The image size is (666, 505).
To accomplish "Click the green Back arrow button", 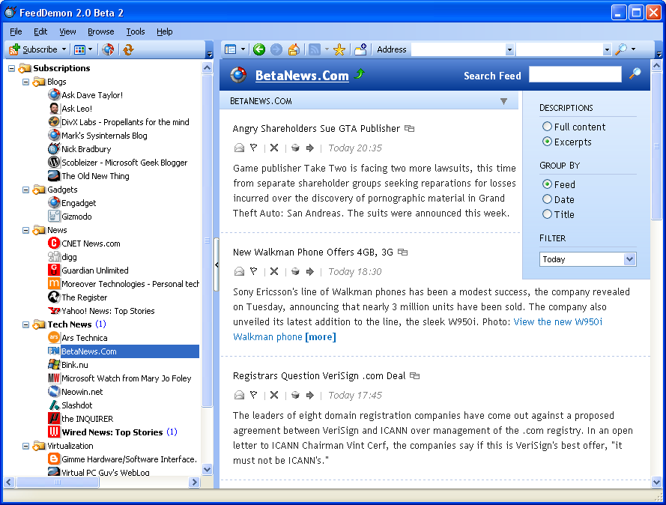I will (x=259, y=49).
